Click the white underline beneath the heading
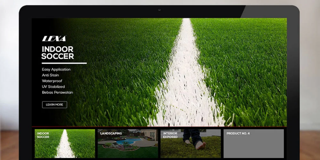 pyautogui.click(x=64, y=63)
